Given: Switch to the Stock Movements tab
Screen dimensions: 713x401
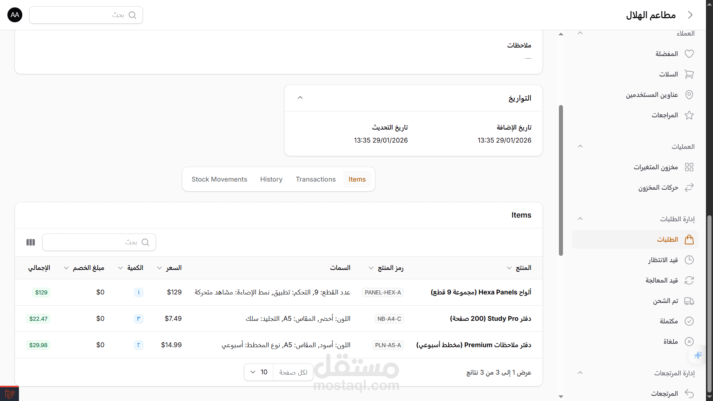Looking at the screenshot, I should tap(219, 179).
